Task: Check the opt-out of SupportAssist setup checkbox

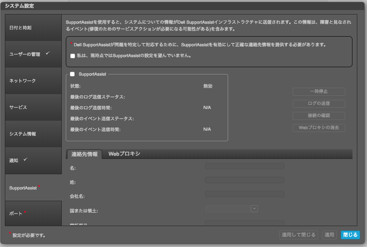Action: click(73, 56)
